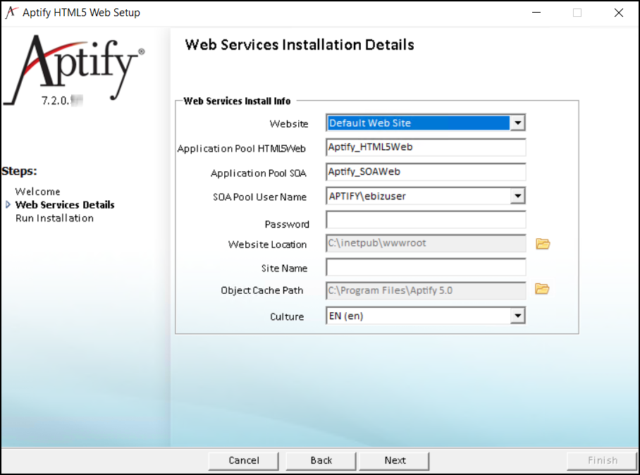The width and height of the screenshot is (640, 475).
Task: Click the Password label
Action: coord(287,224)
